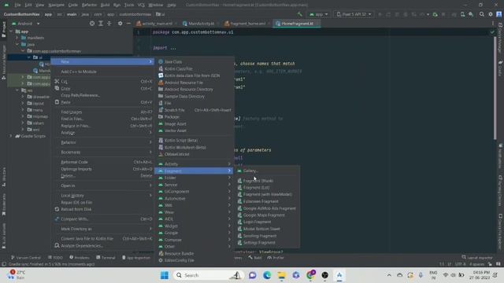This screenshot has height=283, width=504.
Task: Click Analyze Dependencies entry
Action: tap(103, 246)
